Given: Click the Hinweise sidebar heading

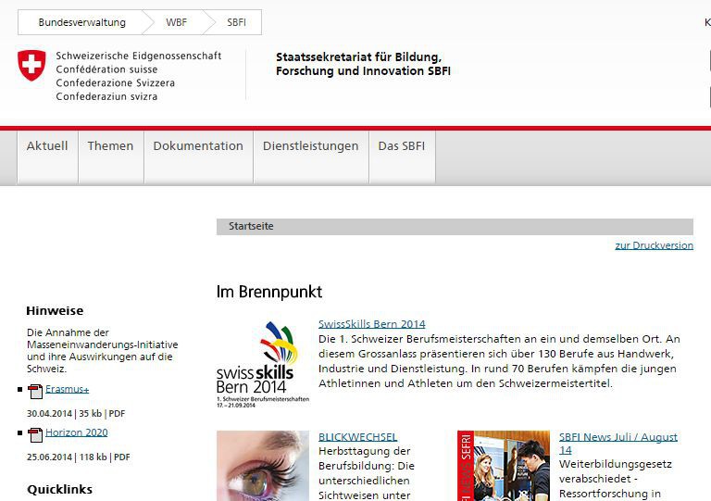Looking at the screenshot, I should click(55, 310).
